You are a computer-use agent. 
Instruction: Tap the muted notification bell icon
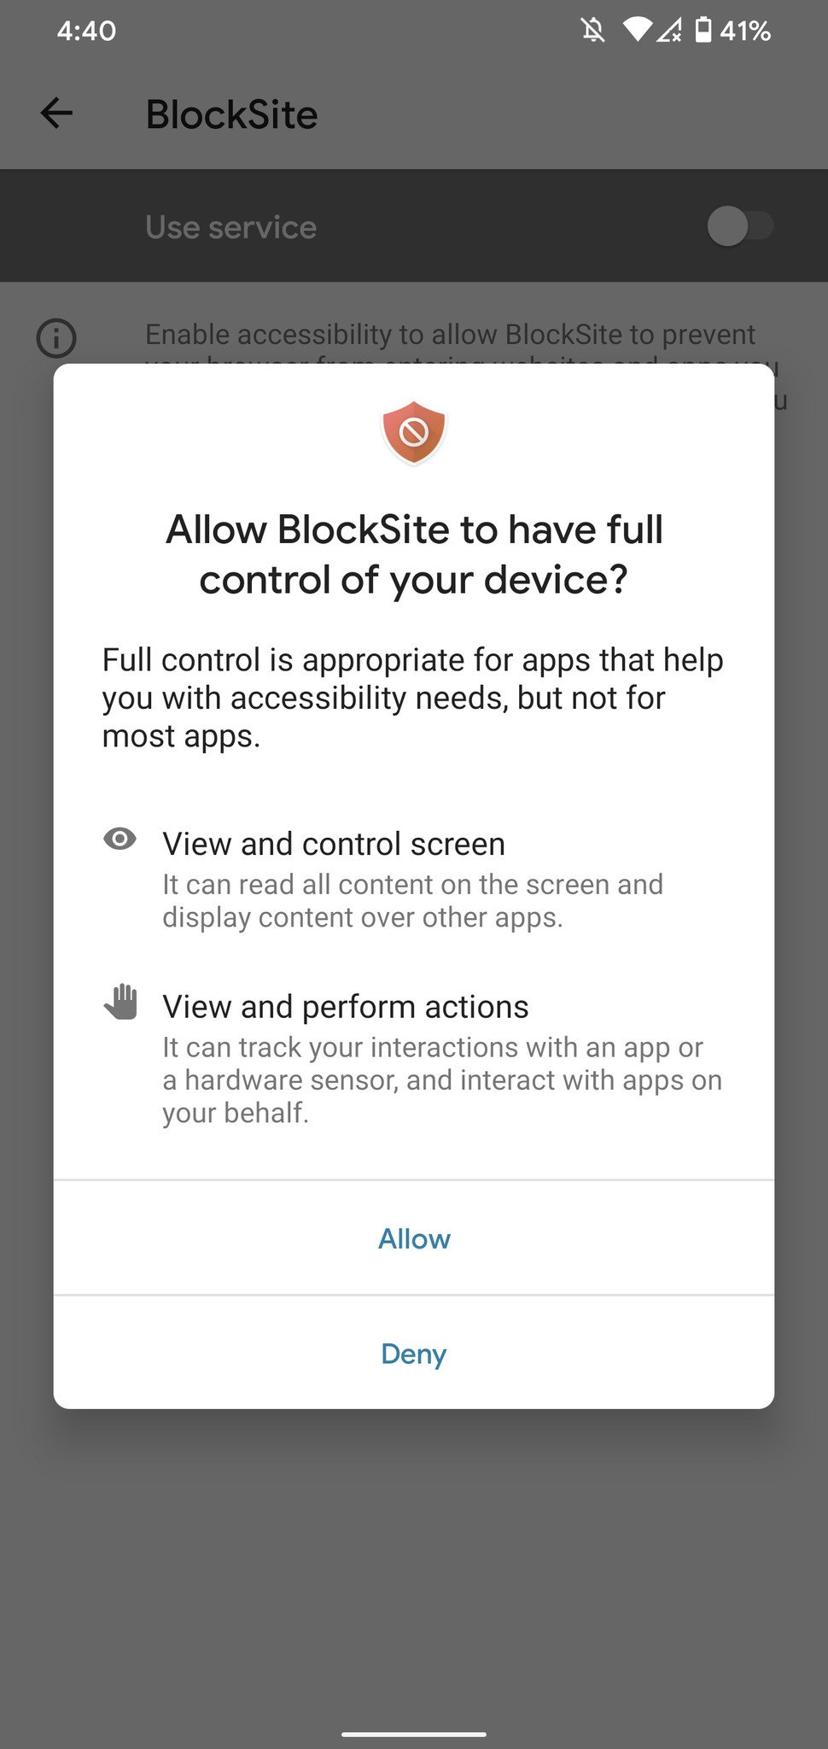(x=593, y=31)
